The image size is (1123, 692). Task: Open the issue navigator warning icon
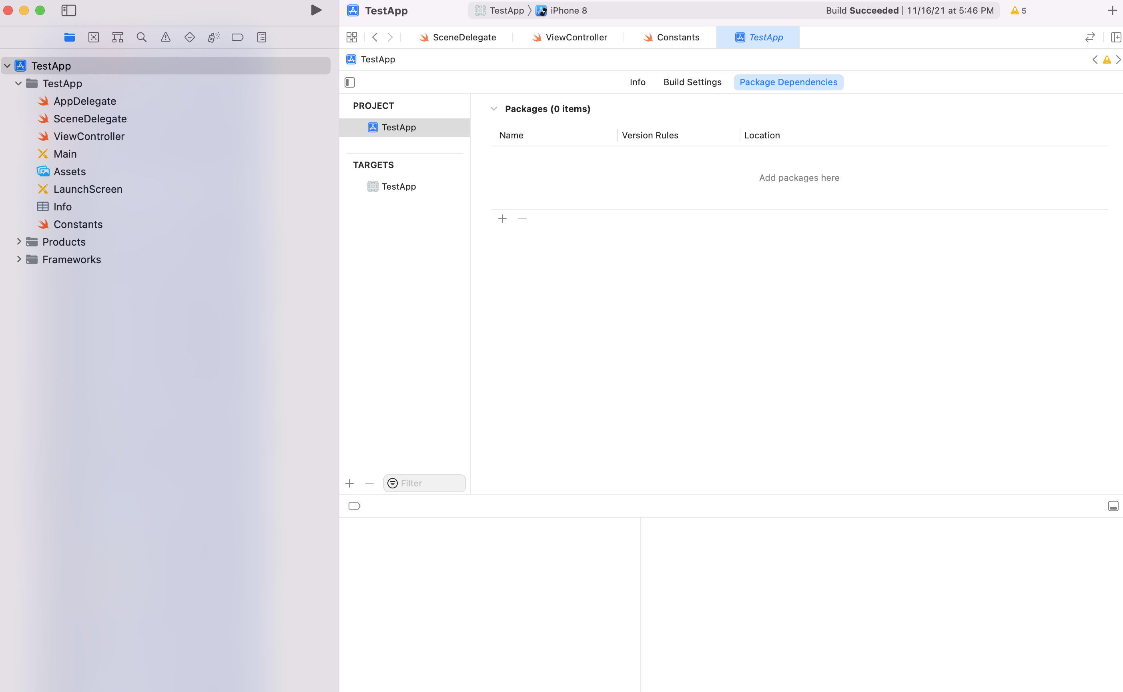click(166, 38)
